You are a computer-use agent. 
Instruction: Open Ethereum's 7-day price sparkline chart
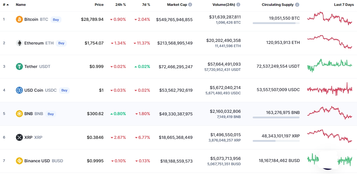(330, 42)
